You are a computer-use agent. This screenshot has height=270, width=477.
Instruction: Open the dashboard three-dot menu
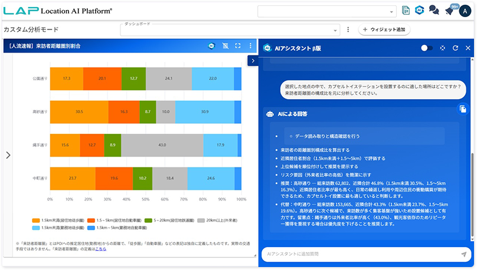coord(348,29)
